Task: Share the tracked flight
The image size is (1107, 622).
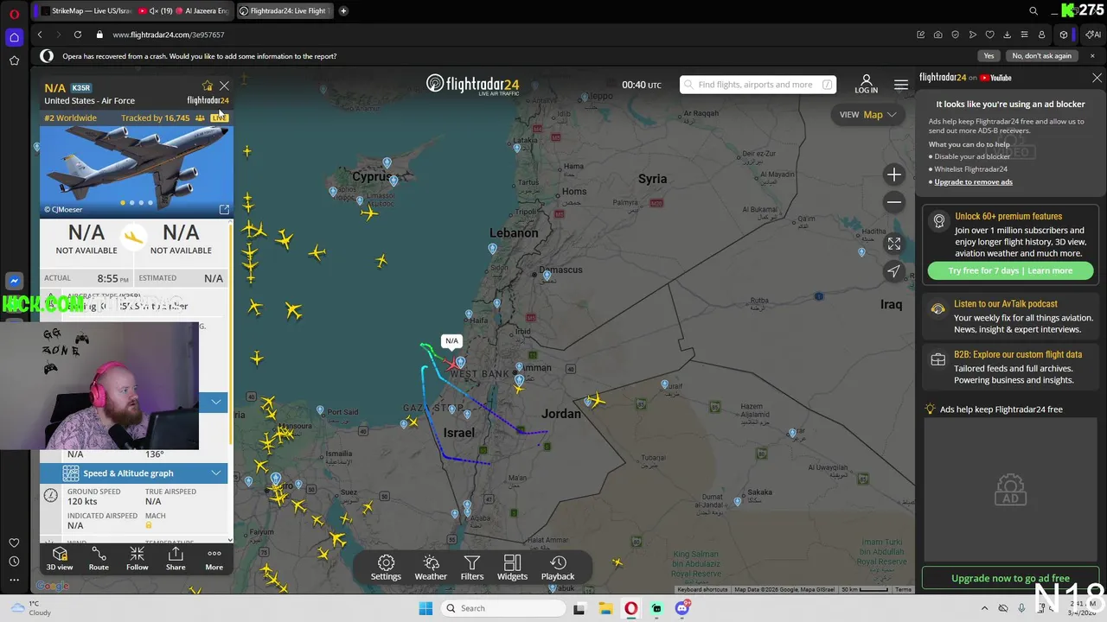Action: [x=176, y=558]
